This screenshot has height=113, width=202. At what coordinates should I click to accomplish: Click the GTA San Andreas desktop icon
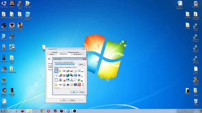click(20, 27)
